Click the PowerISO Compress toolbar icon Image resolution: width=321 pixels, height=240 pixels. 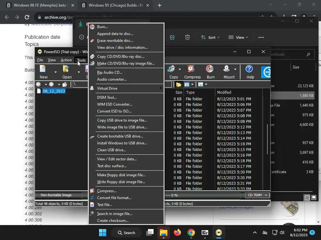click(x=192, y=72)
